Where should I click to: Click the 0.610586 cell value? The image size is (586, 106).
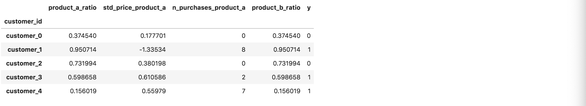[x=152, y=77]
